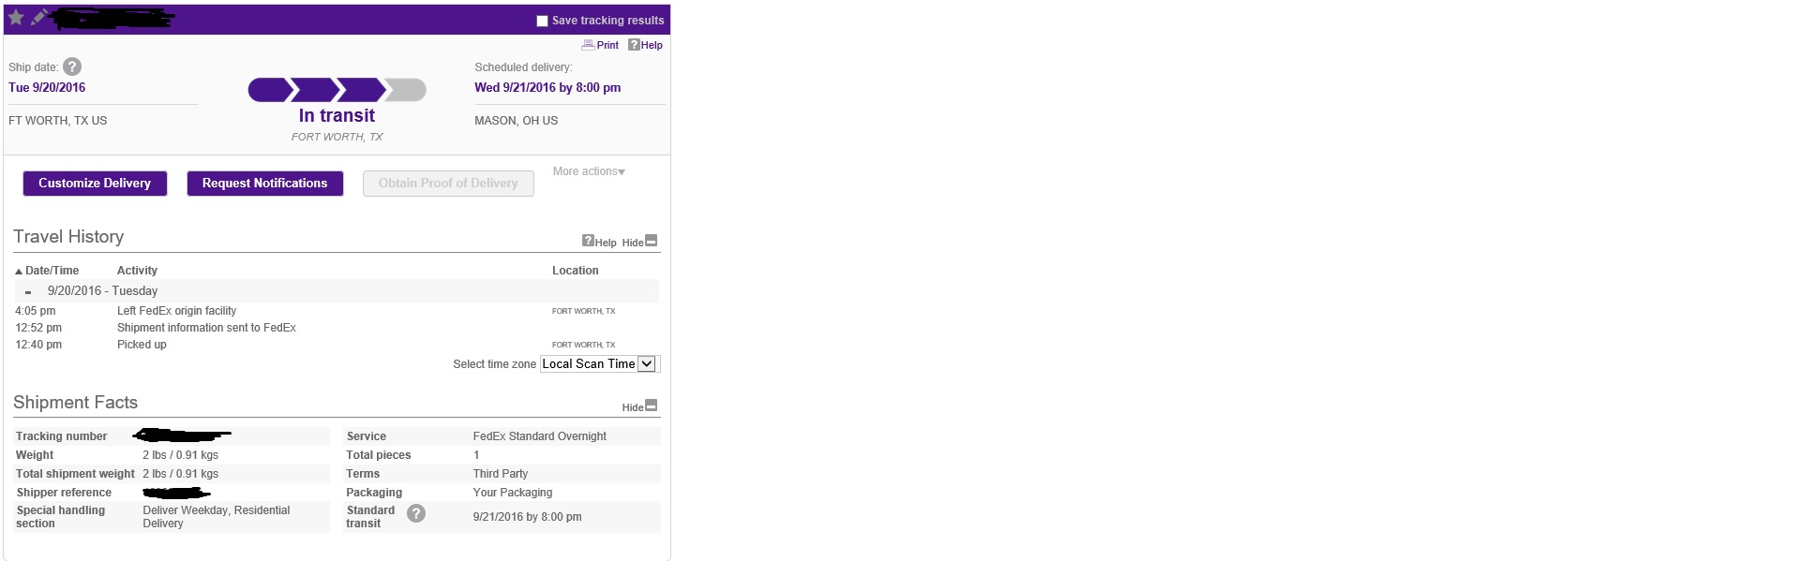Click standard transit '9/21/2016 by 8:00 pm' value
This screenshot has width=1800, height=561.
pyautogui.click(x=527, y=517)
